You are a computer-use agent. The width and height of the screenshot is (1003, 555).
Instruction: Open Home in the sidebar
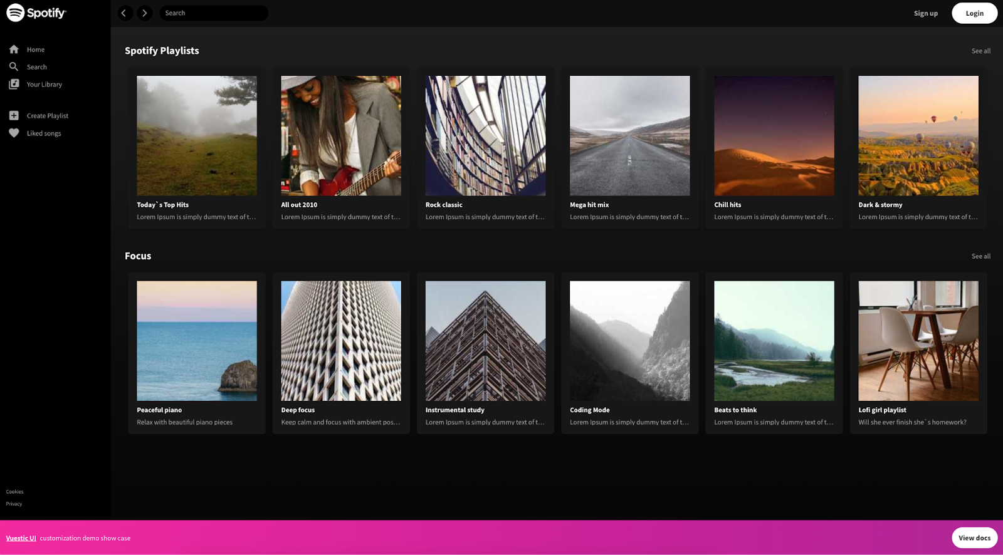pos(36,49)
